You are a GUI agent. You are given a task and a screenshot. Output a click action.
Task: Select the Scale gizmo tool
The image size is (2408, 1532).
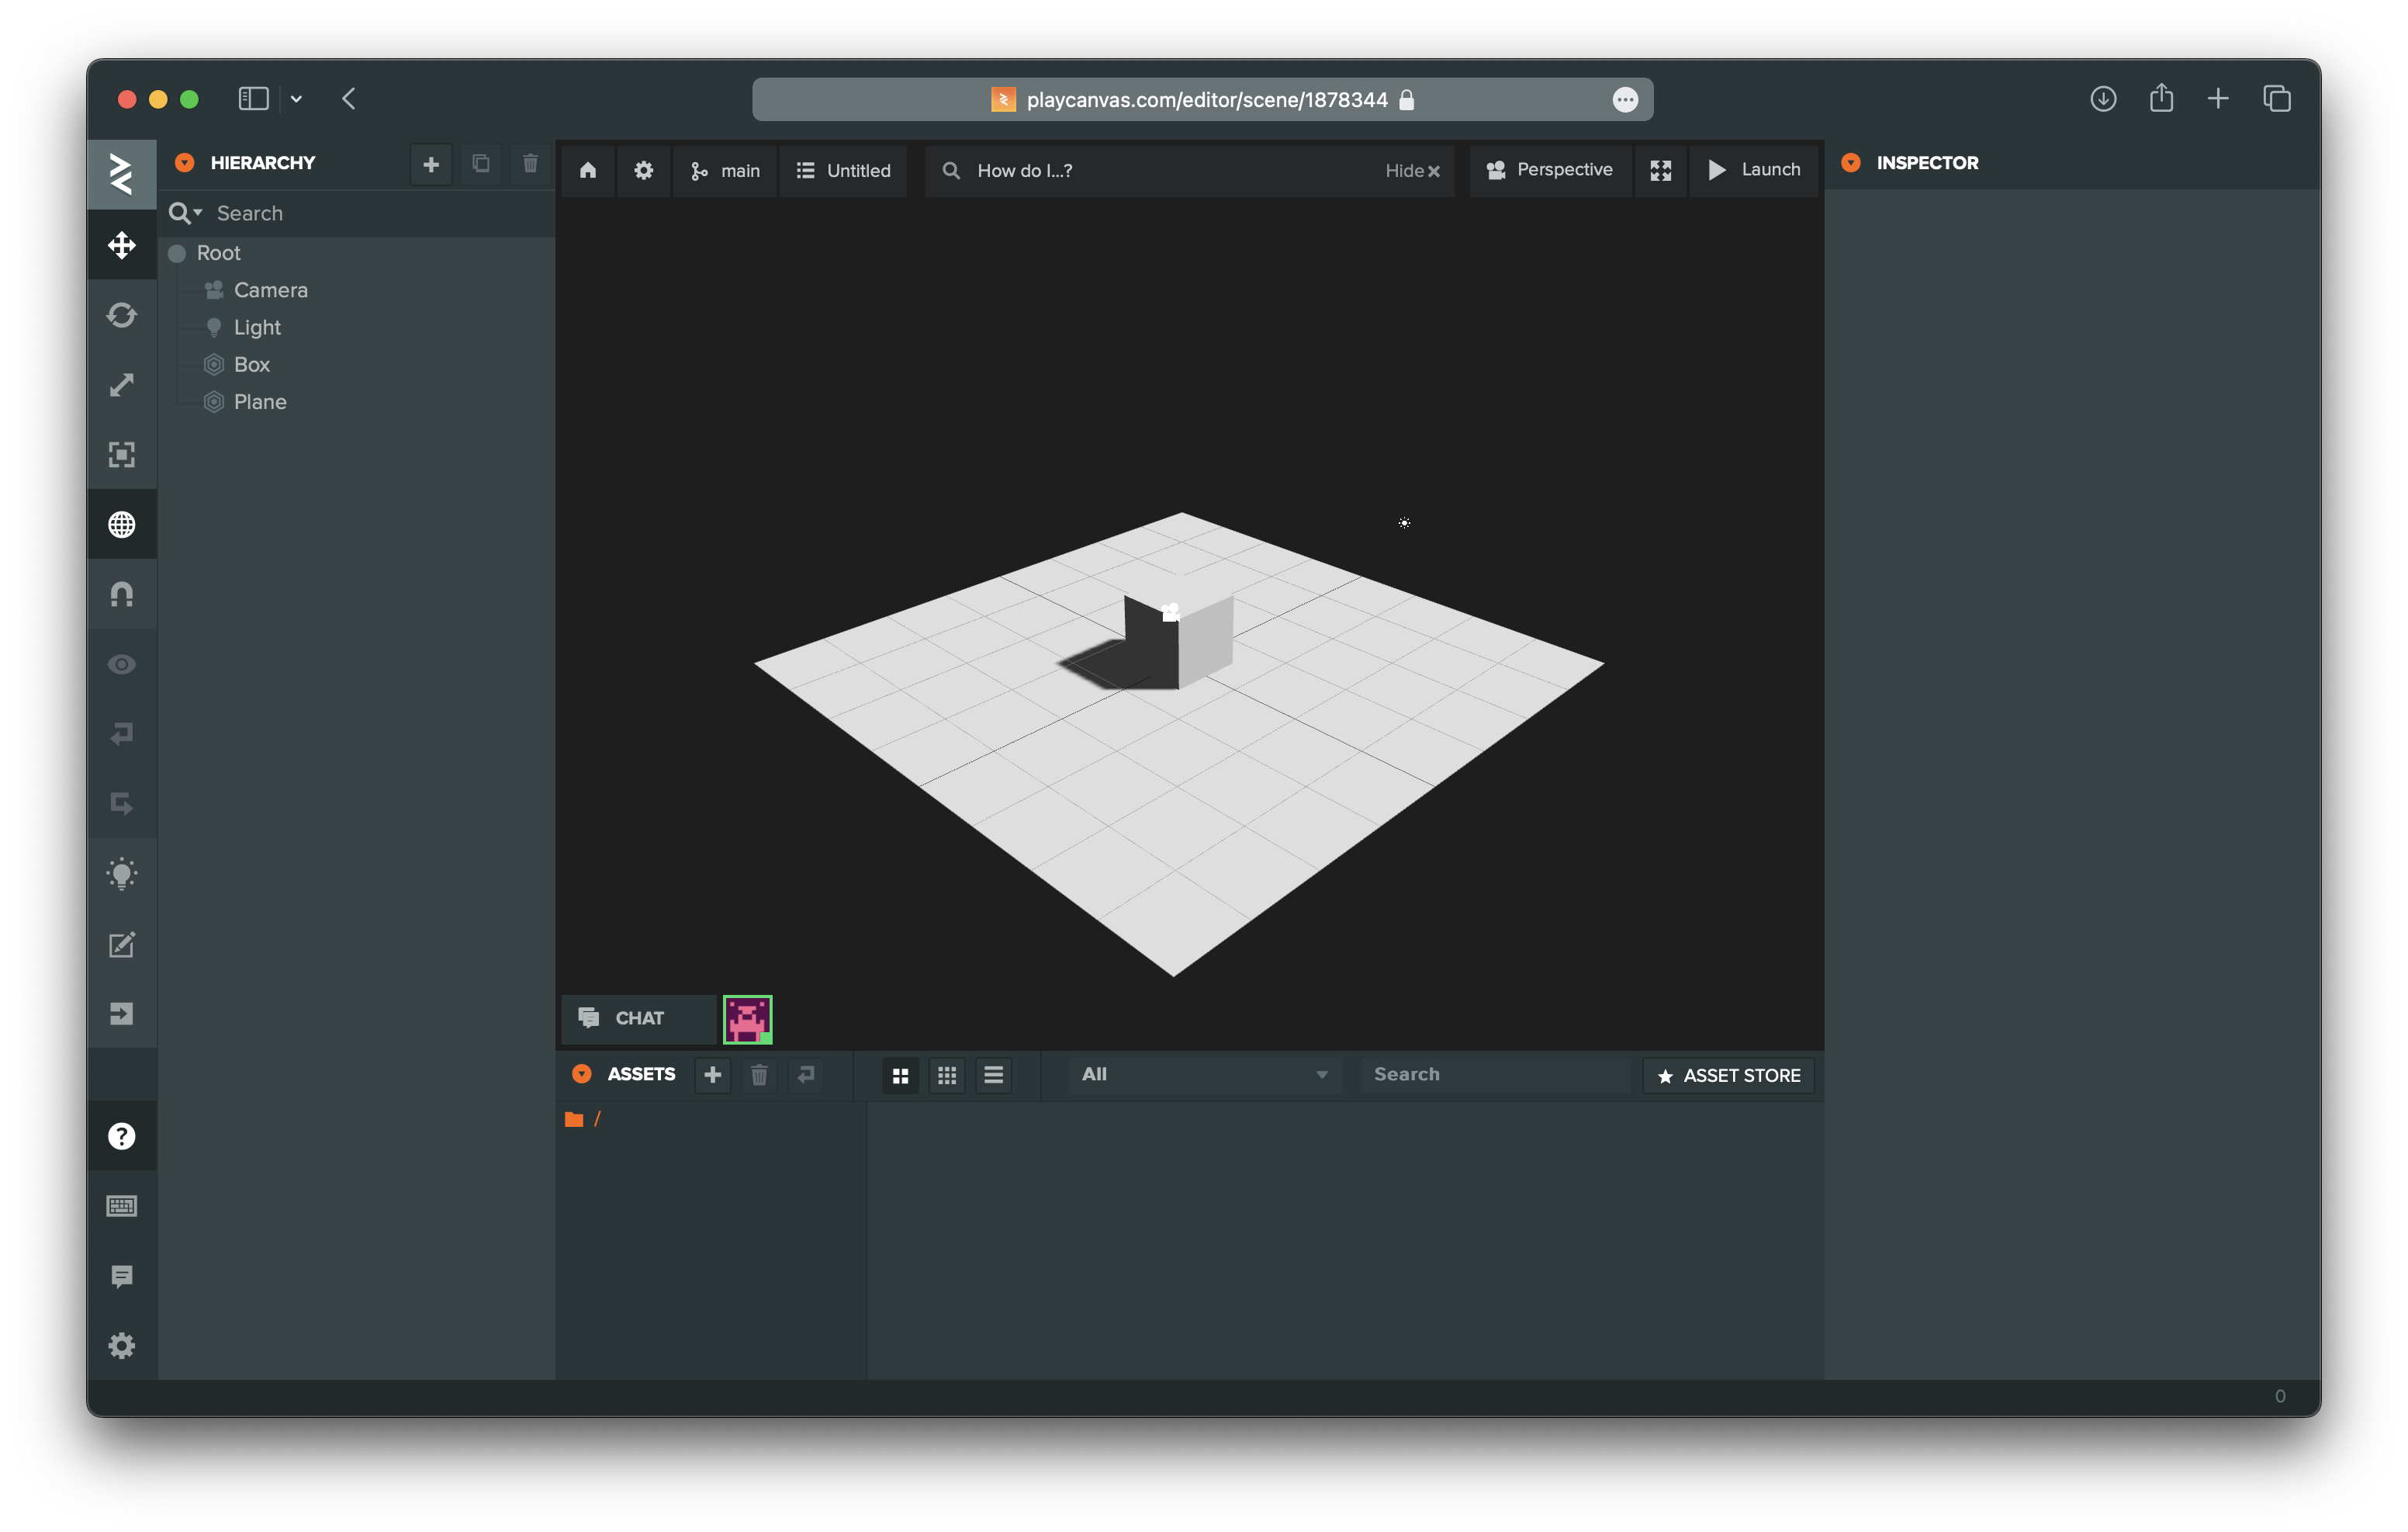click(x=121, y=385)
